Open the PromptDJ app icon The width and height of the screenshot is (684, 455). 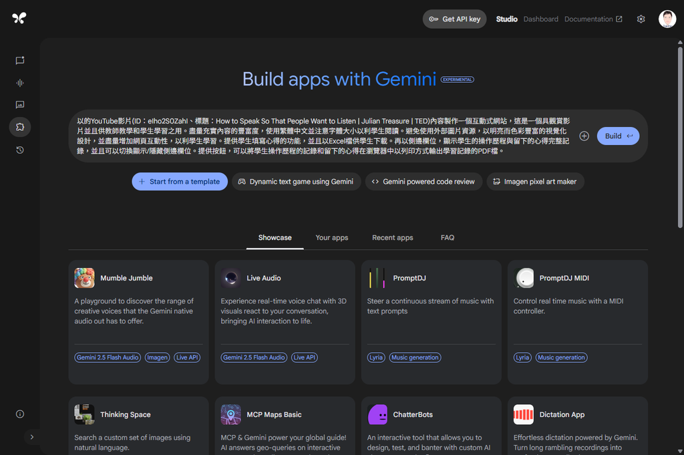click(377, 278)
